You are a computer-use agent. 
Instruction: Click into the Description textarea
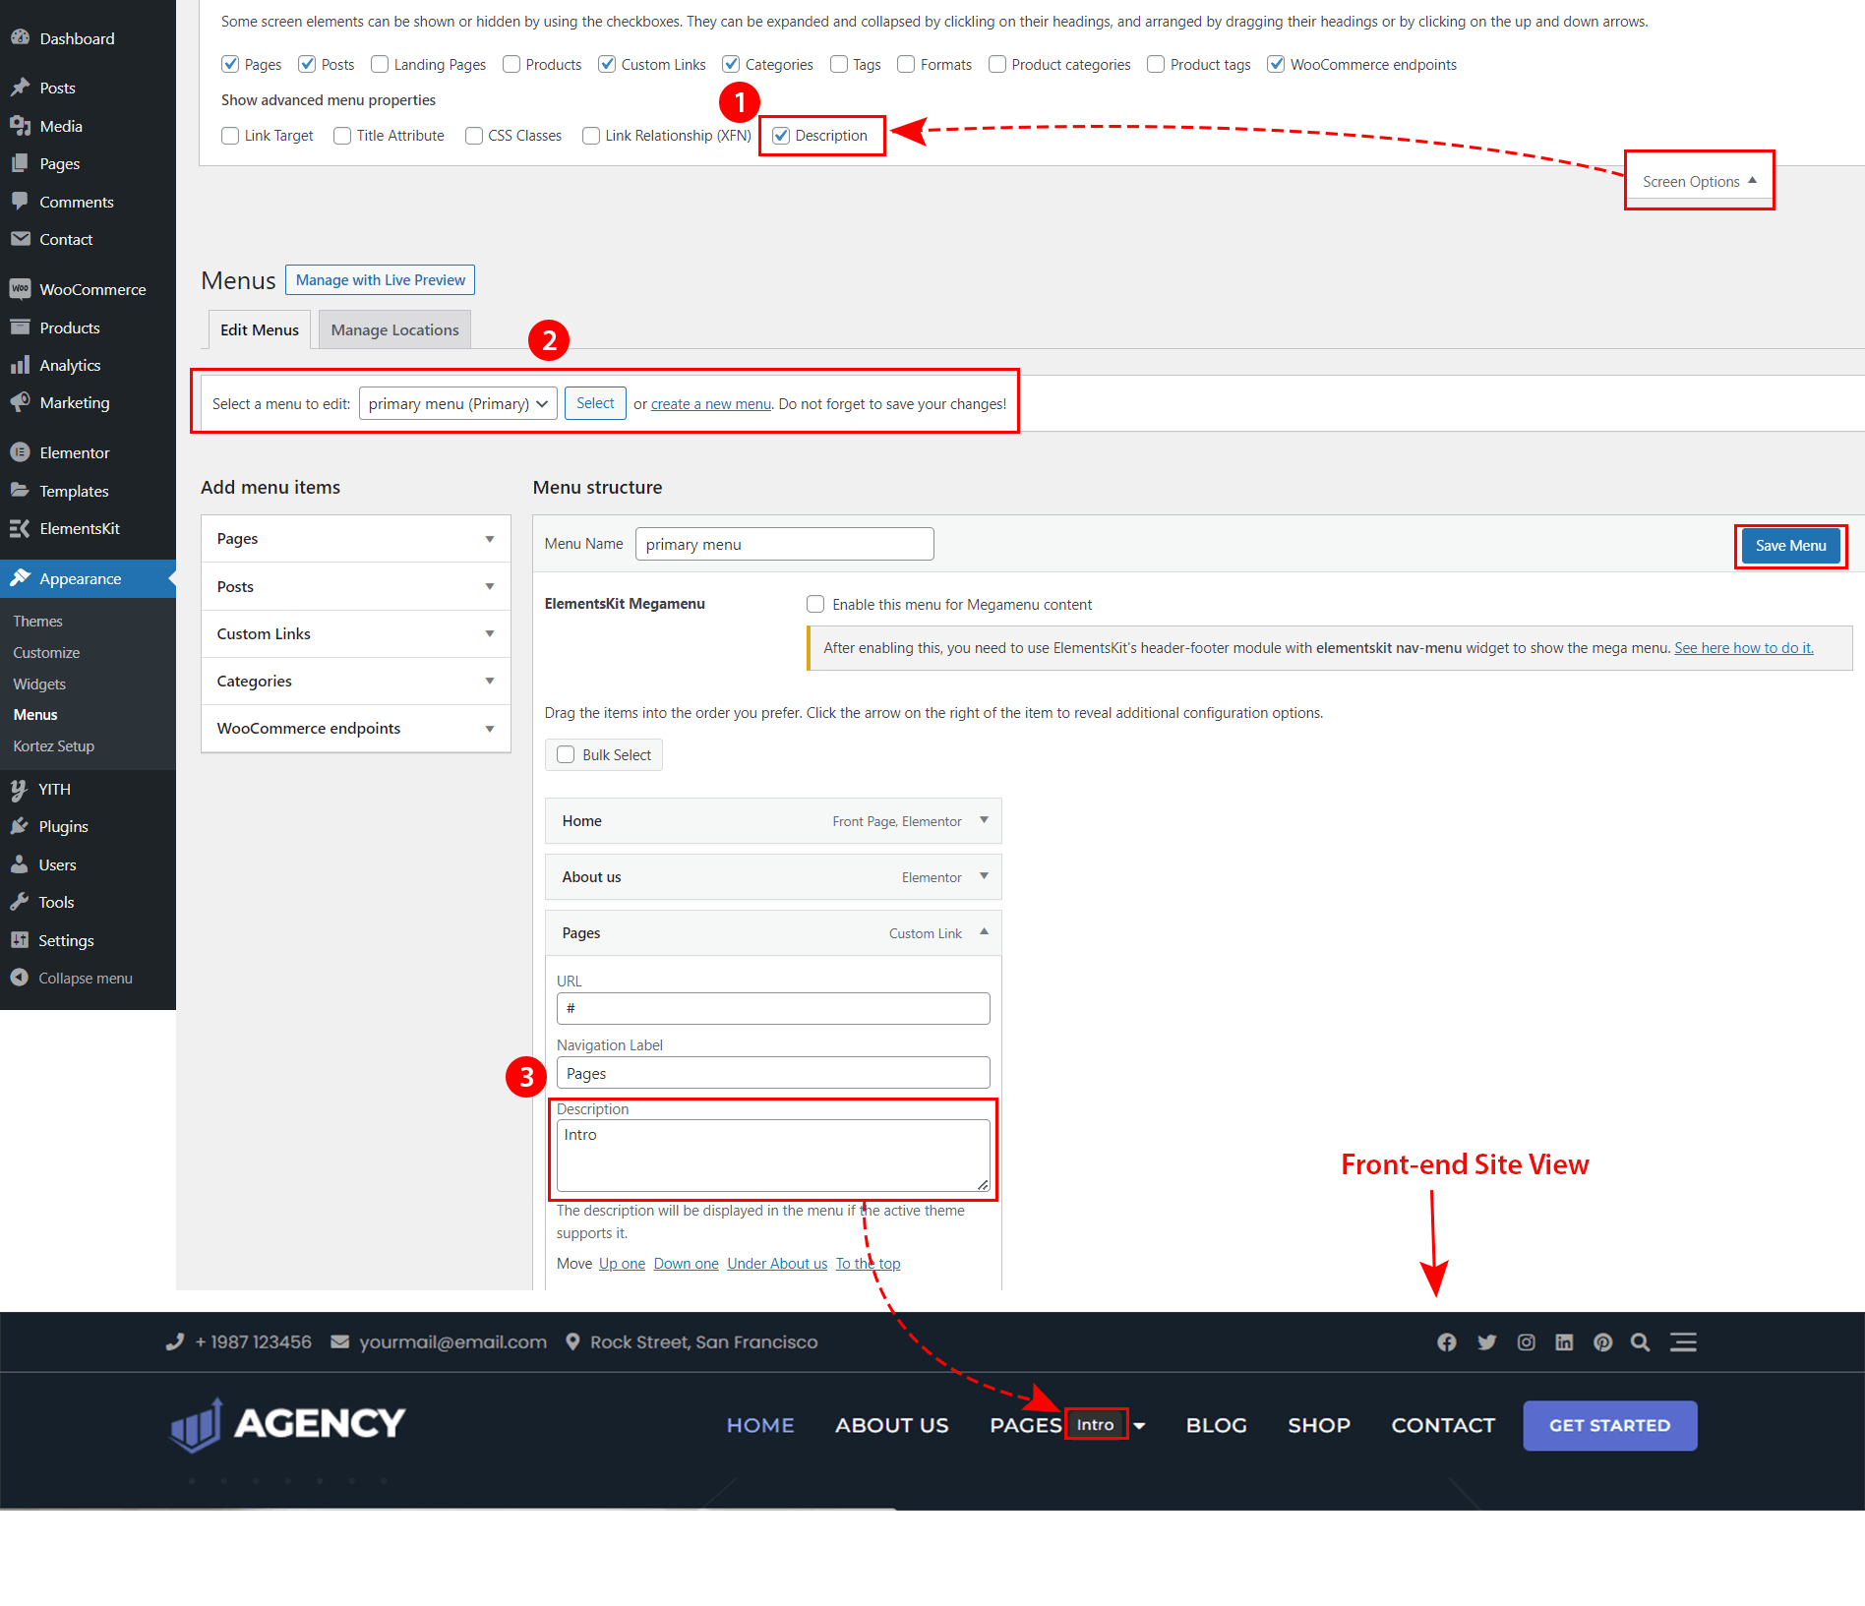(x=773, y=1156)
